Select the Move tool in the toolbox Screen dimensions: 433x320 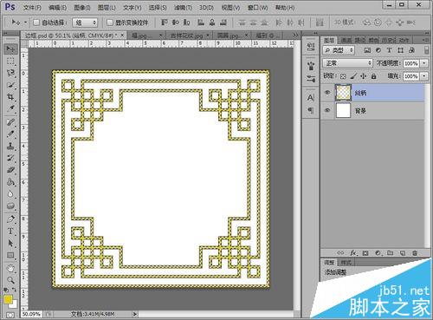(x=10, y=49)
